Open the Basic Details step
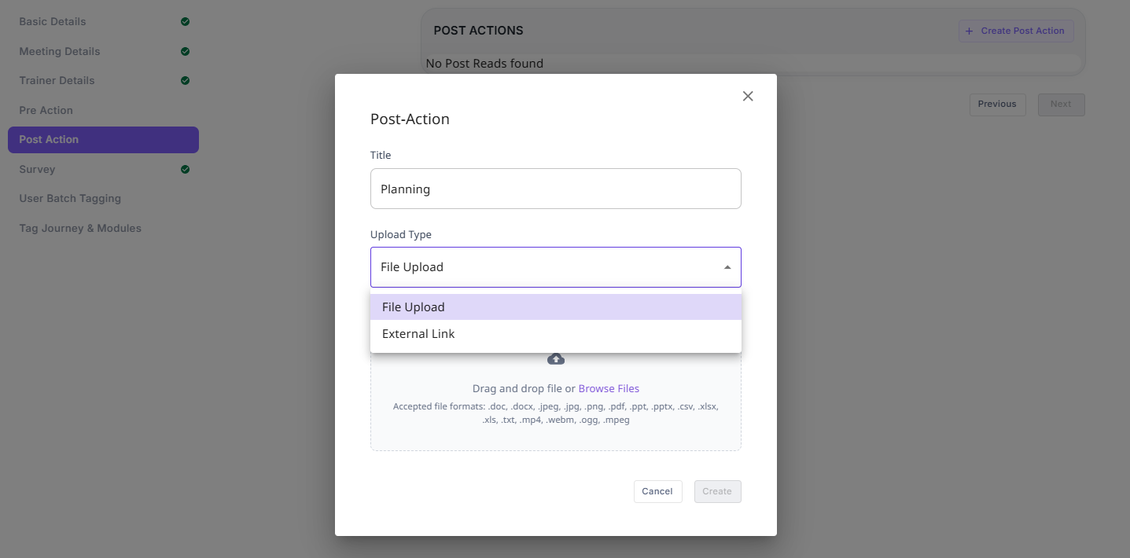Viewport: 1130px width, 558px height. (x=53, y=21)
